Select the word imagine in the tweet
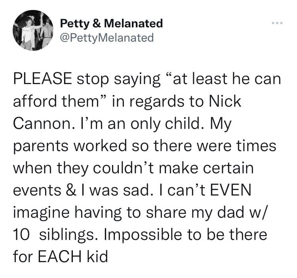Image resolution: width=297 pixels, height=278 pixels. pos(41,213)
